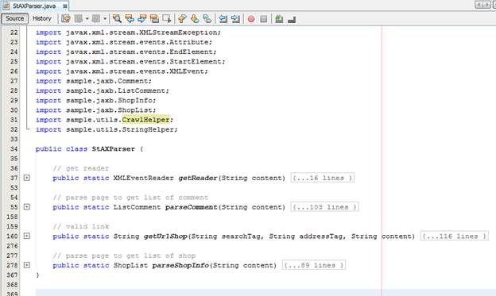Click import events.XMLEvent line

[x=122, y=71]
